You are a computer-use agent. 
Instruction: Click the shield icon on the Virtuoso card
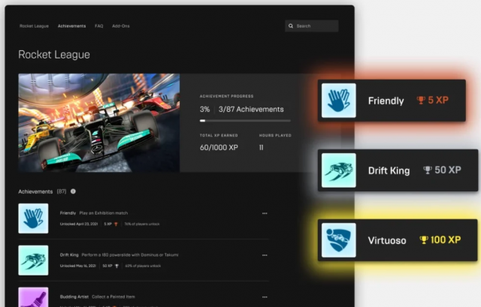tap(339, 240)
